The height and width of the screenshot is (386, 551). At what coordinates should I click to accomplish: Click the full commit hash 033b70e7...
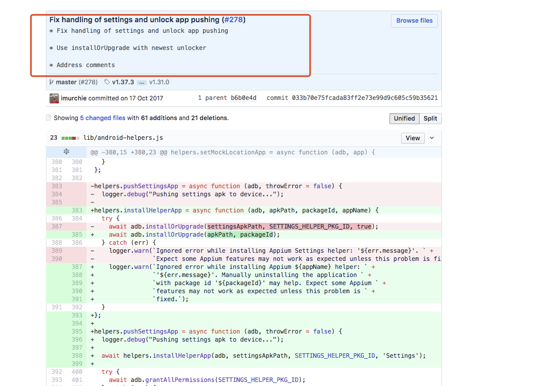[x=365, y=98]
